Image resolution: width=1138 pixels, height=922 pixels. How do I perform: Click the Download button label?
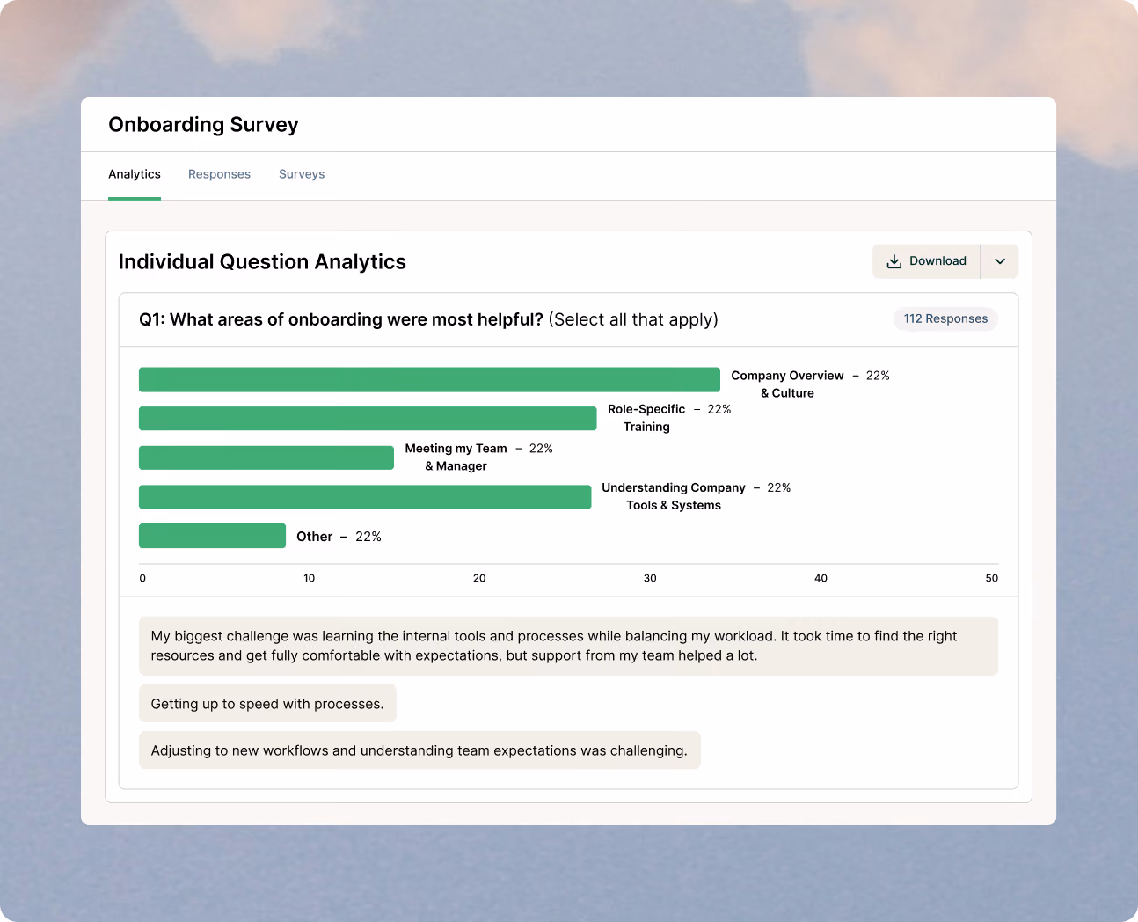point(937,261)
